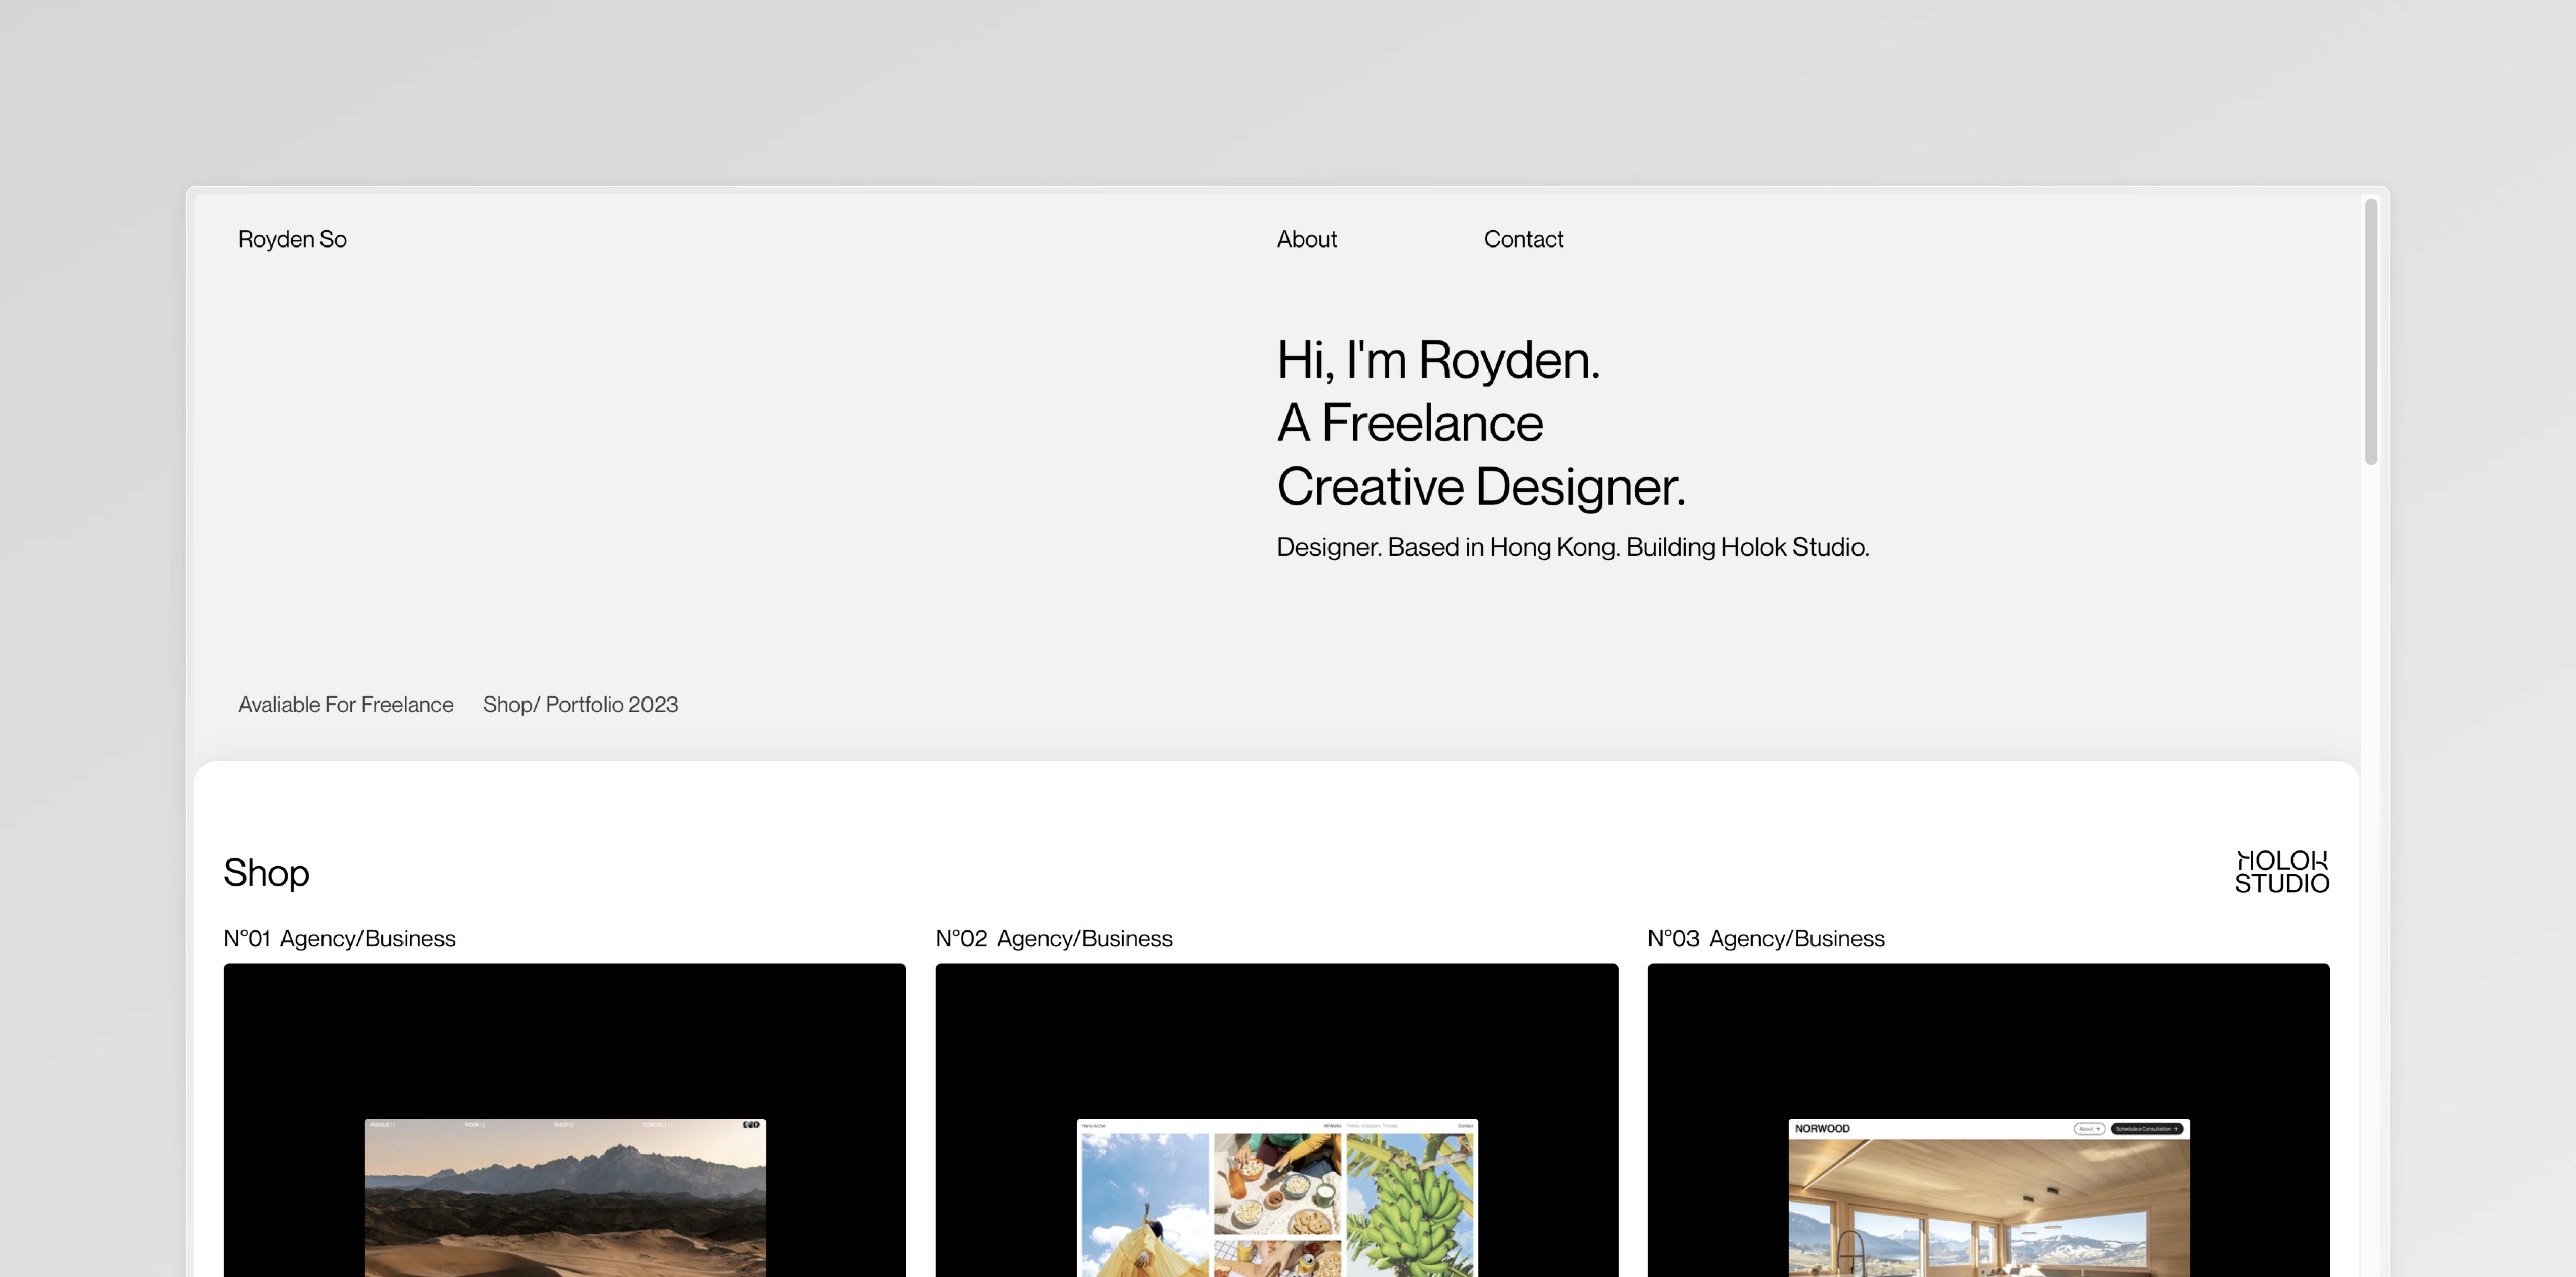Click the HOLOK STUDIO logo
2576x1277 pixels.
click(2283, 871)
